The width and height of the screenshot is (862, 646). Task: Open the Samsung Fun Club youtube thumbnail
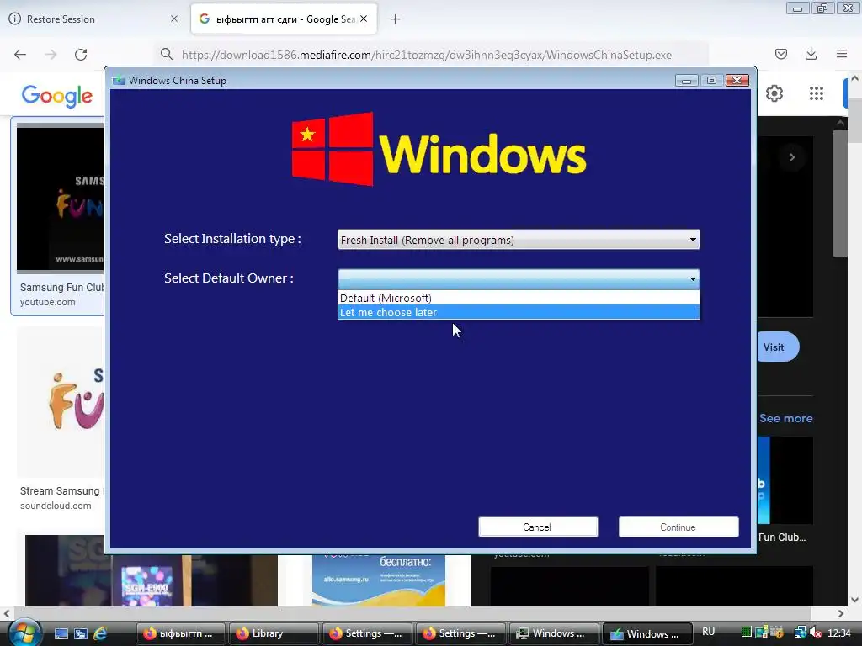61,198
